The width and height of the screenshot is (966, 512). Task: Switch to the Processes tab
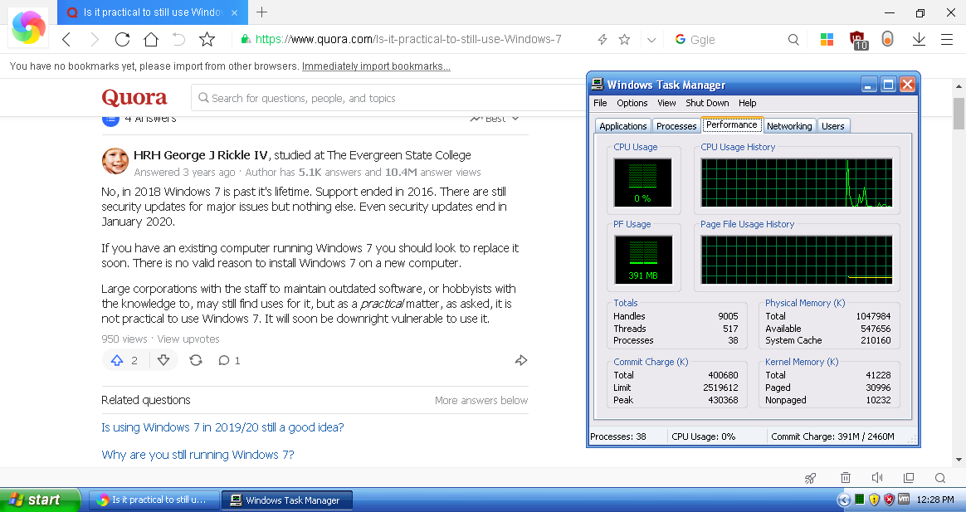[676, 125]
